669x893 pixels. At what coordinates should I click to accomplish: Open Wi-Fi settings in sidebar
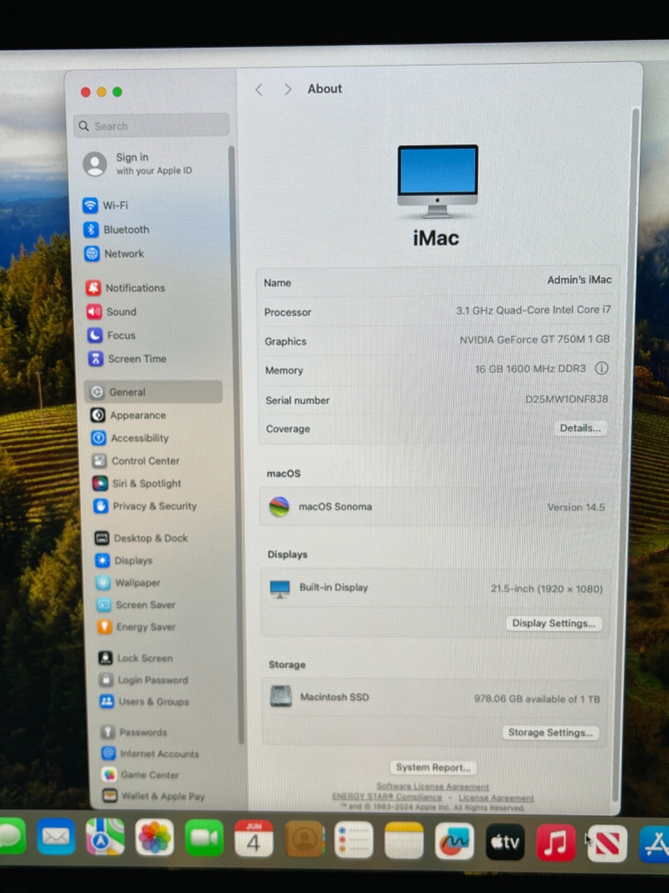106,205
